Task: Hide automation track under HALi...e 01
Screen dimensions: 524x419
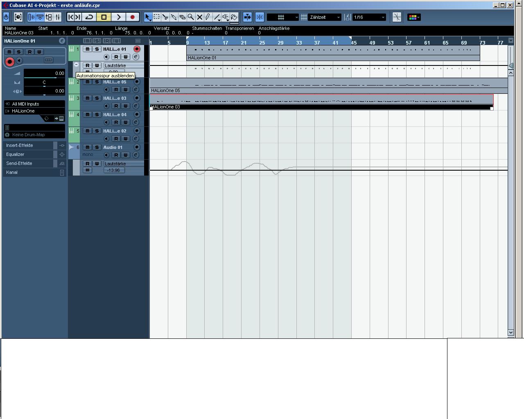Action: click(x=76, y=65)
